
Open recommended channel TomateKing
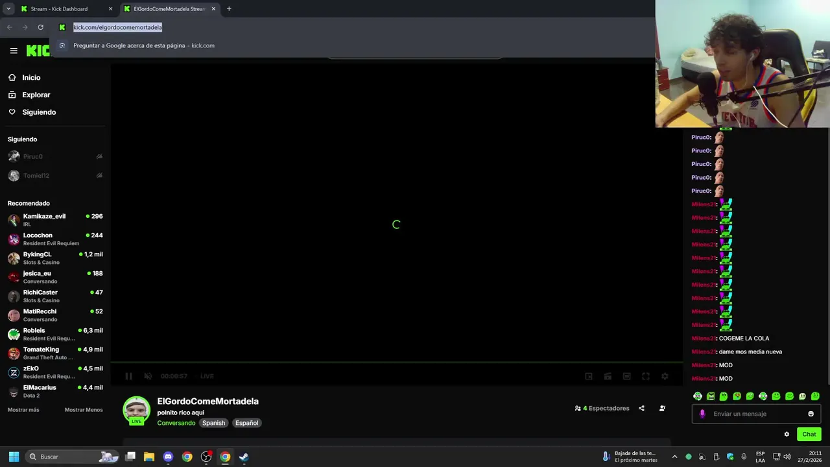point(54,353)
